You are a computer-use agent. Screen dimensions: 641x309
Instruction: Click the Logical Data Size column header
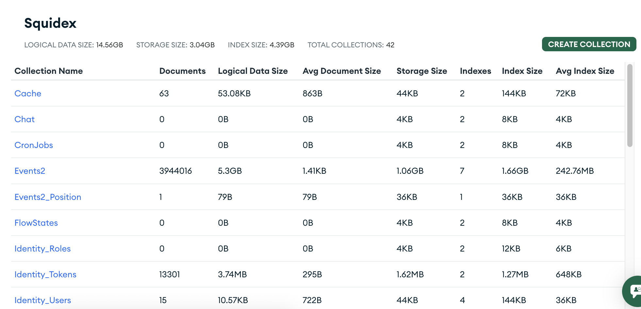253,71
